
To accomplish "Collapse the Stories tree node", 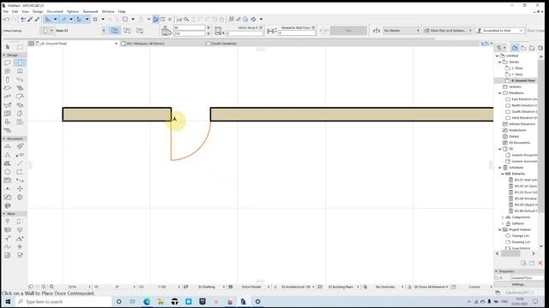I will (500, 62).
